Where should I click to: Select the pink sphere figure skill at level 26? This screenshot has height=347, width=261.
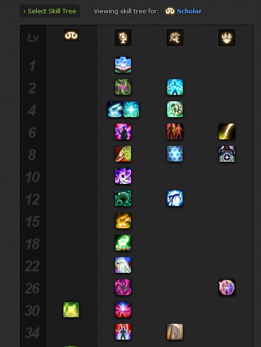tap(227, 288)
